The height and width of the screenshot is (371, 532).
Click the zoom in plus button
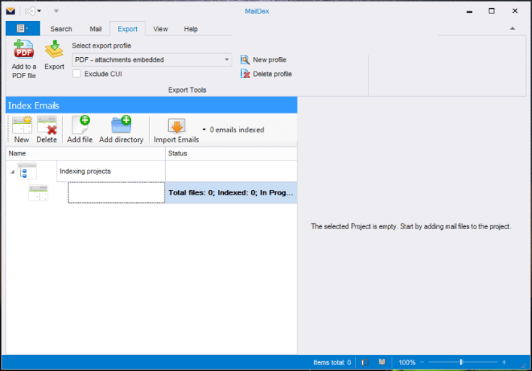(504, 362)
